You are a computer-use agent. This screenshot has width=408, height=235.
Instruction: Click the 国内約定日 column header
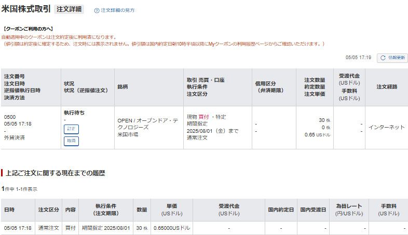coord(281,210)
